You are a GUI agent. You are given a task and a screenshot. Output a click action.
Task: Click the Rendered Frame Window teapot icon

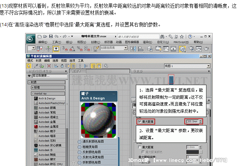pyautogui.click(x=199, y=49)
